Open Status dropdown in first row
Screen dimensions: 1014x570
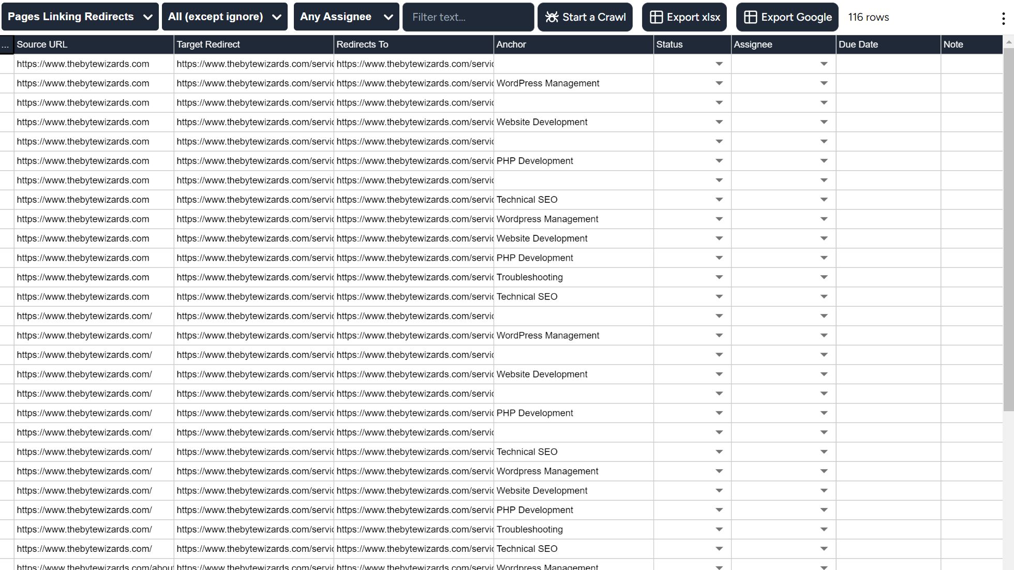point(719,64)
